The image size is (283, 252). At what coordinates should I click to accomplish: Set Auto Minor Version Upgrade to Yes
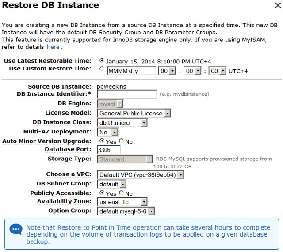102,141
